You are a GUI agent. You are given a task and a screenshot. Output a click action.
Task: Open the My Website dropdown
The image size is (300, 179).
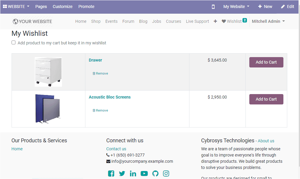click(x=236, y=7)
